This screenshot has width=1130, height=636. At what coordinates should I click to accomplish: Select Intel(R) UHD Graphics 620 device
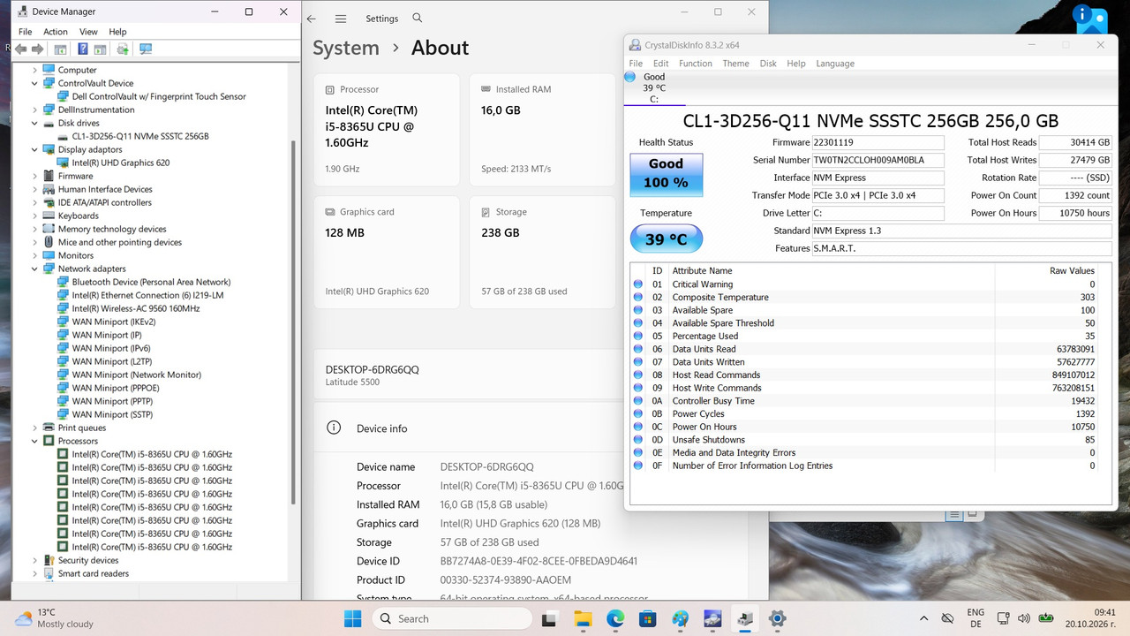tap(121, 163)
